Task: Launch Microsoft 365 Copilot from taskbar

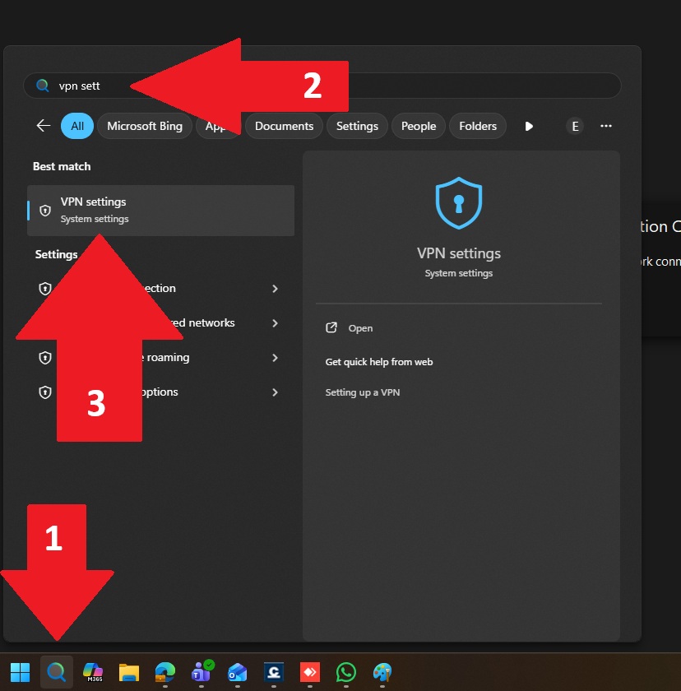Action: click(93, 672)
